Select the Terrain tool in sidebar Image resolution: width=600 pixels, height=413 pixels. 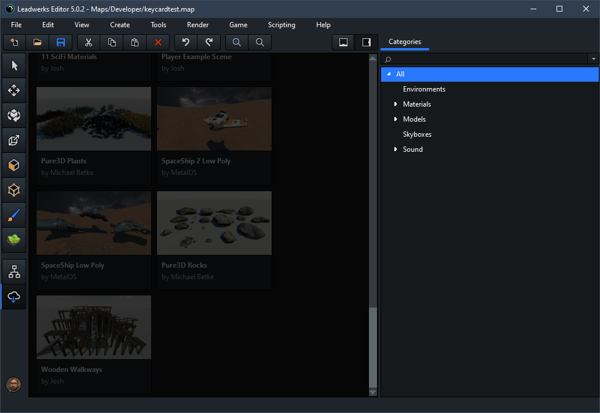coord(14,240)
